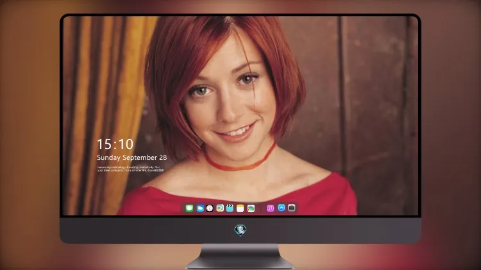Image resolution: width=481 pixels, height=270 pixels.
Task: Open the yellow Notes app in the dock
Action: coord(240,208)
